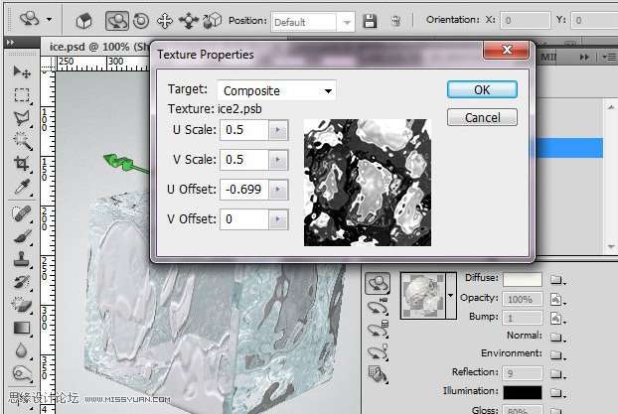Cancel the Texture Properties dialog
This screenshot has width=618, height=414.
tap(482, 117)
